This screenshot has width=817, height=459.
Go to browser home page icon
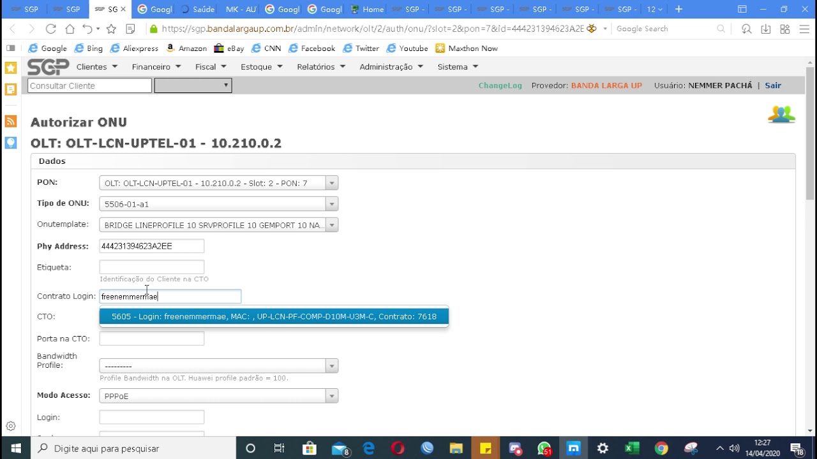(70, 29)
